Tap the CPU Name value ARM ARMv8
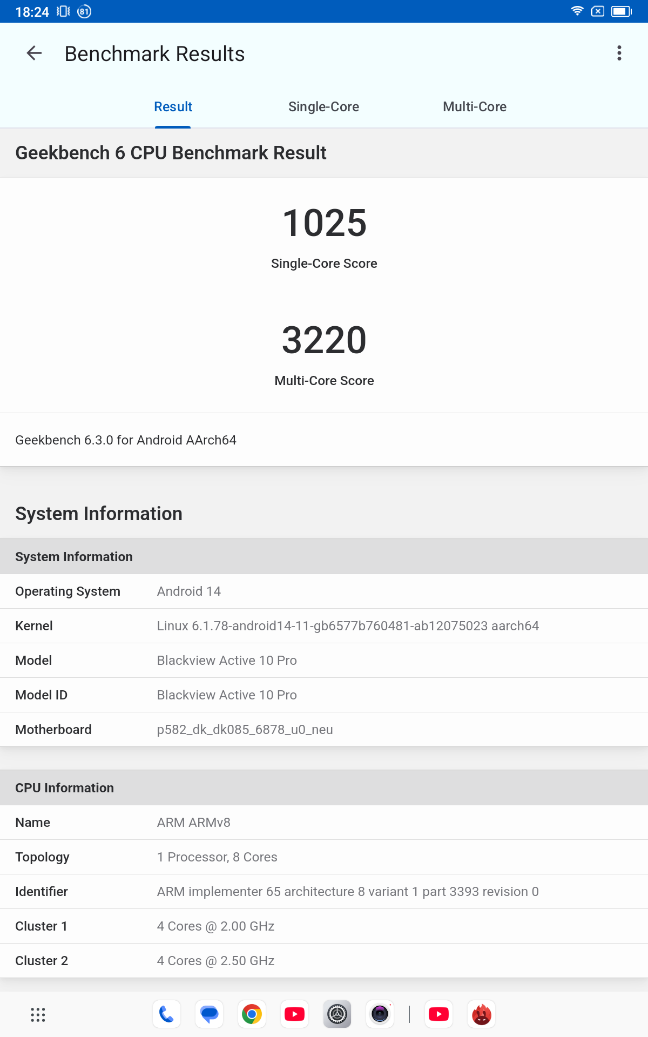648x1037 pixels. [x=193, y=823]
